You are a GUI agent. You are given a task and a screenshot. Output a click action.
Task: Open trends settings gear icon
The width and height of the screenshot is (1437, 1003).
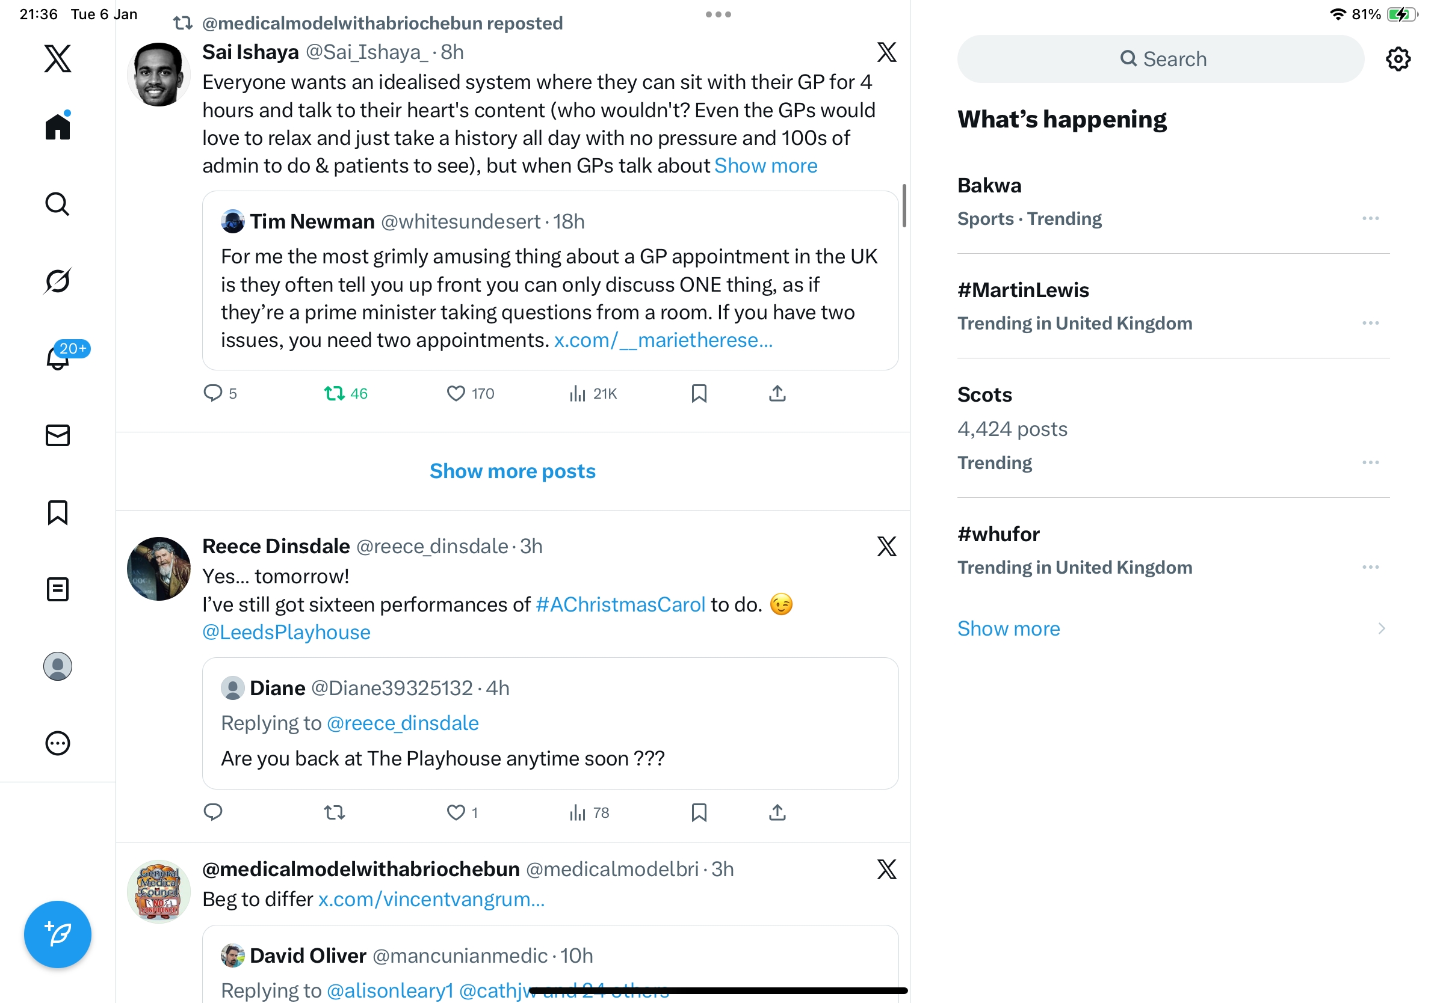[x=1397, y=60]
